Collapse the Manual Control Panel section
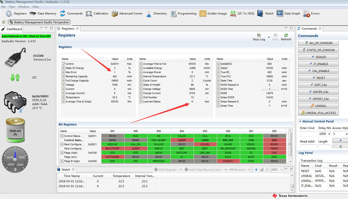Viewport: 348px width, 199px height. pyautogui.click(x=300, y=121)
